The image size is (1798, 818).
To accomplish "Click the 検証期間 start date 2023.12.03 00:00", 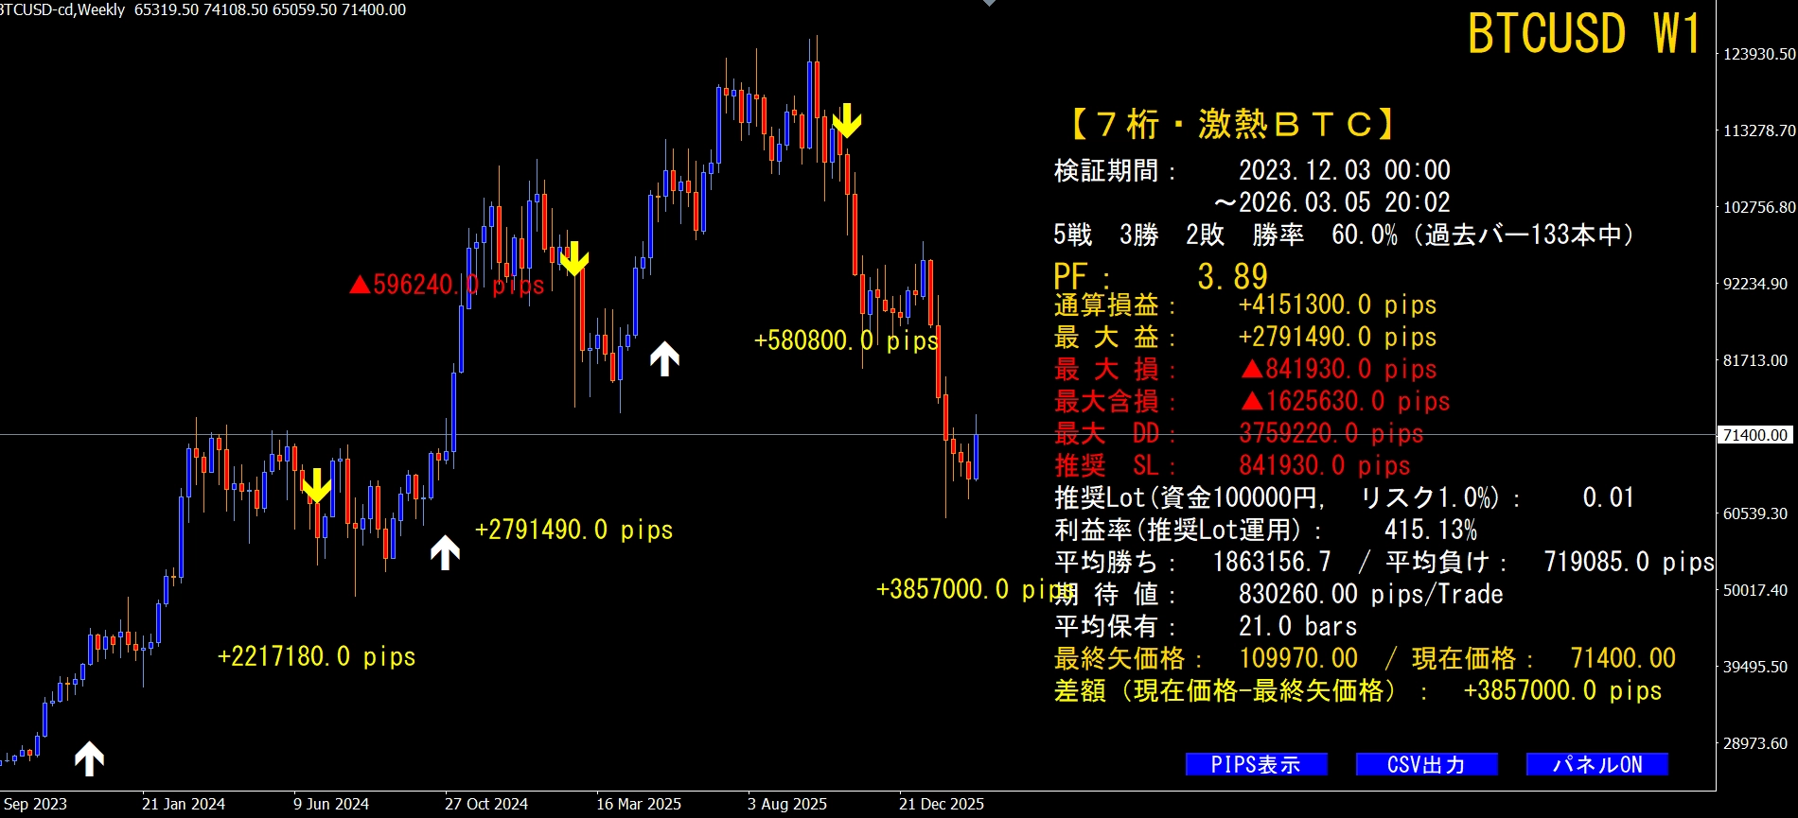I will [1345, 170].
